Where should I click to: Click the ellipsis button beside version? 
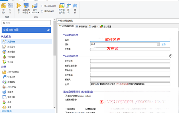point(158,44)
